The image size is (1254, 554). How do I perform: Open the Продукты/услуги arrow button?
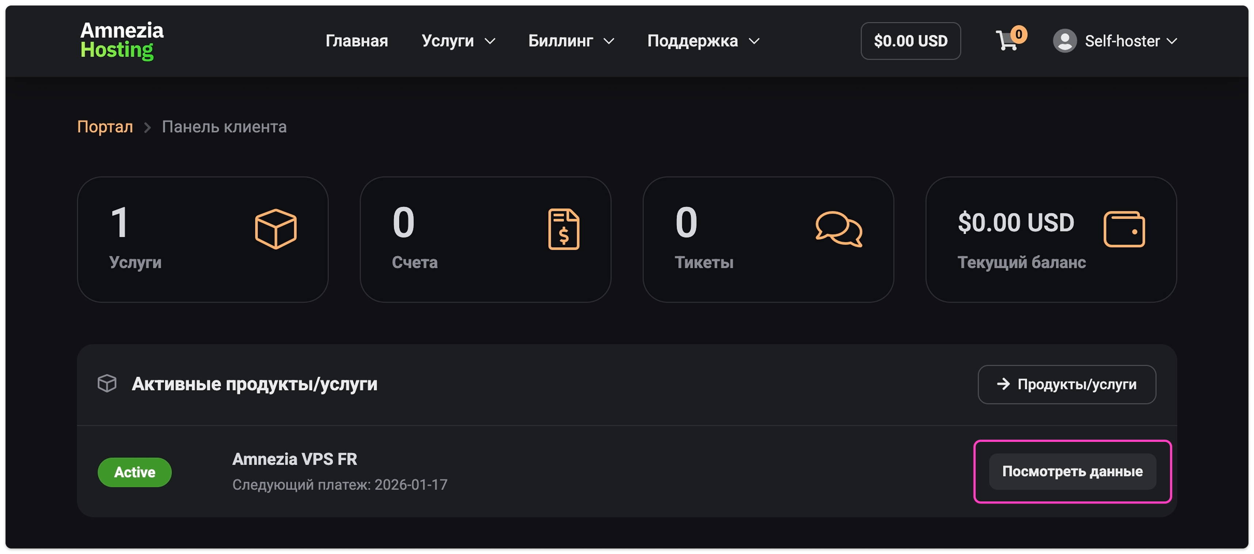pos(1067,385)
